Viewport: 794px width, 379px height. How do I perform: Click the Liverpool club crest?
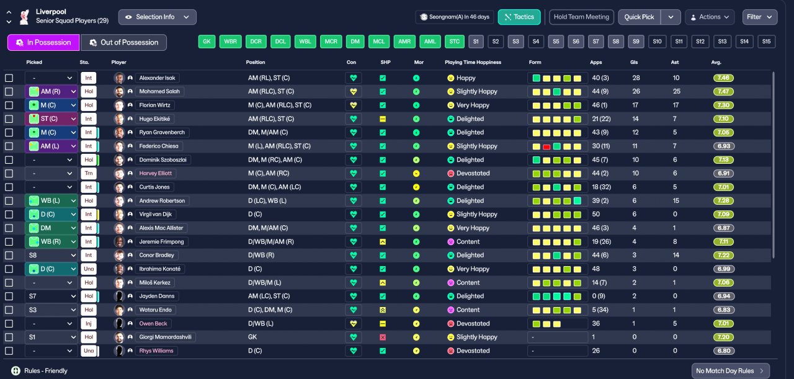coord(24,17)
